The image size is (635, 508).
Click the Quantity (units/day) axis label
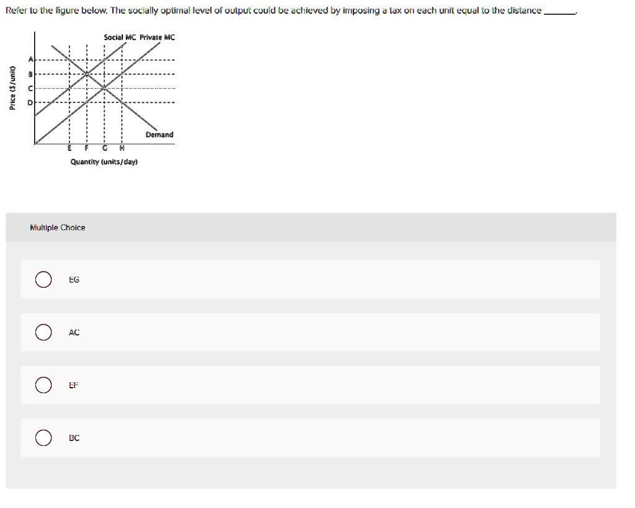(103, 161)
